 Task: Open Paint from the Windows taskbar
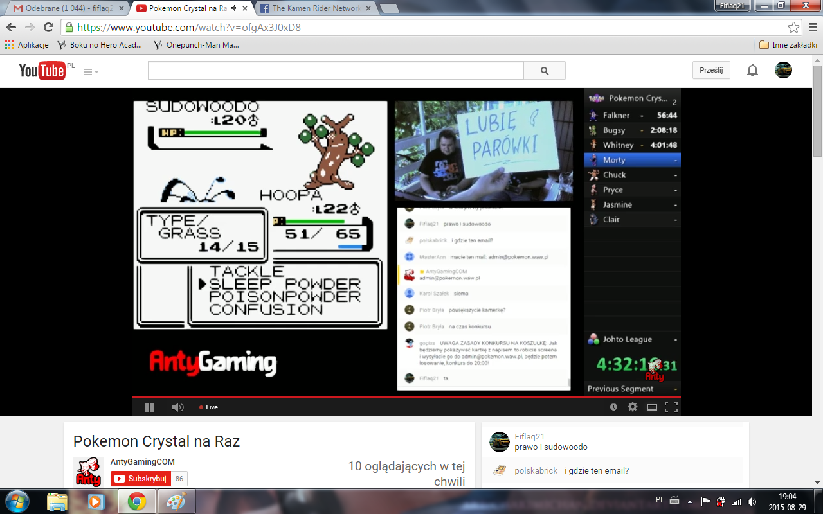[175, 501]
